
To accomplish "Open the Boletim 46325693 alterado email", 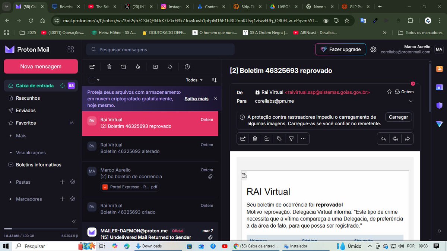I will point(150,148).
